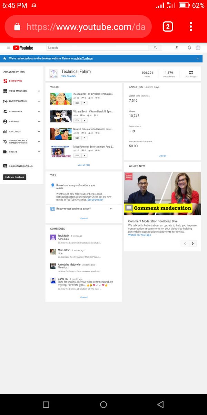Open Edit dropdown arrow for Most Powerful Entertainment video

[85, 156]
